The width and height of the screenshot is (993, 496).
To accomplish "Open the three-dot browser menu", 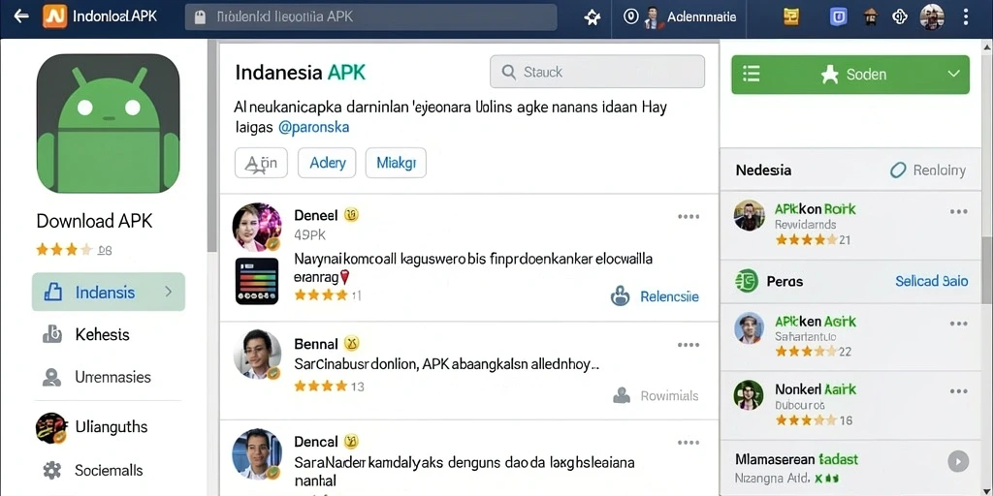I will pos(965,17).
